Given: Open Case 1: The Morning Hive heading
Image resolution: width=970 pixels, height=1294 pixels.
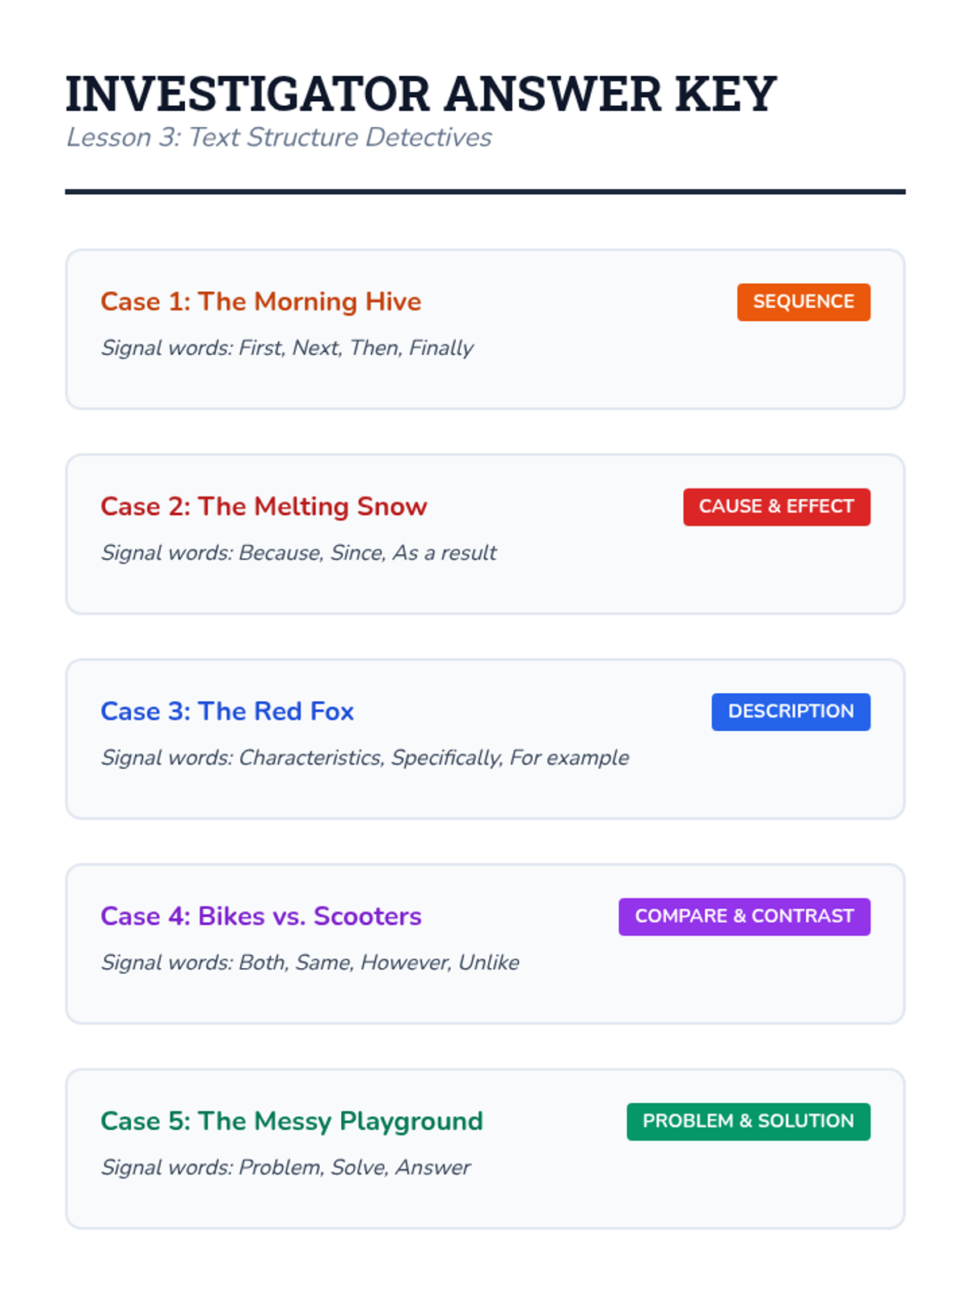Looking at the screenshot, I should click(261, 302).
